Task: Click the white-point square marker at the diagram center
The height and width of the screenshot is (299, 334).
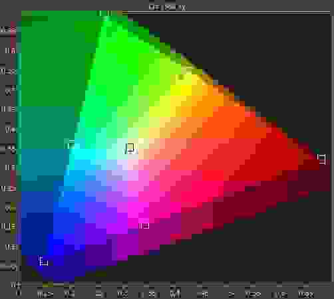Action: pyautogui.click(x=130, y=148)
